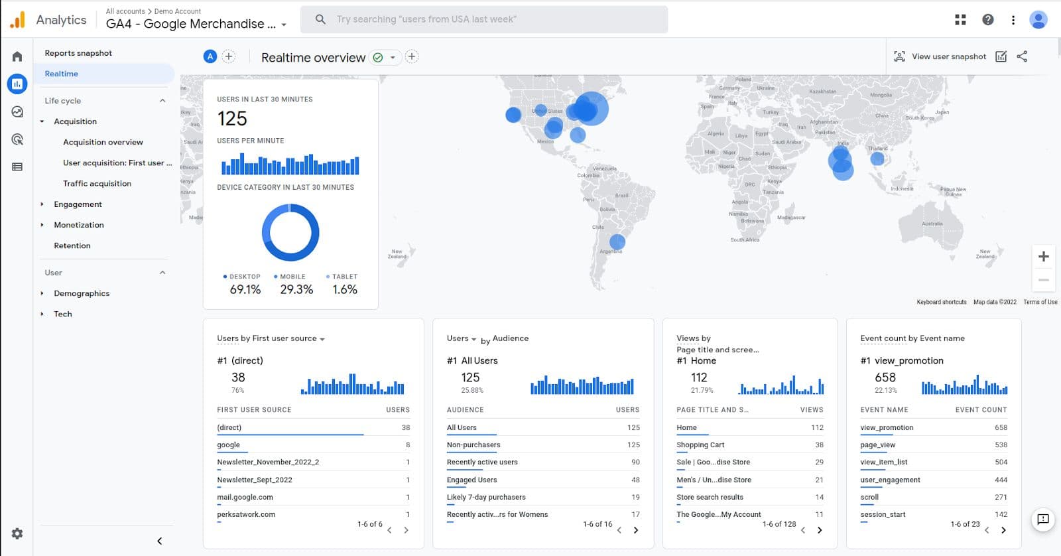The image size is (1061, 556).
Task: Collapse the Life cycle section
Action: 162,101
